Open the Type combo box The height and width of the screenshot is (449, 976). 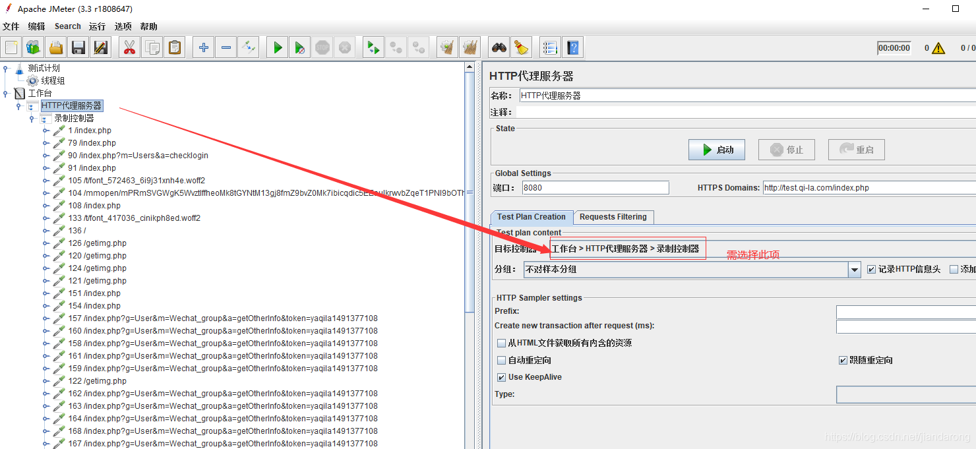click(906, 394)
